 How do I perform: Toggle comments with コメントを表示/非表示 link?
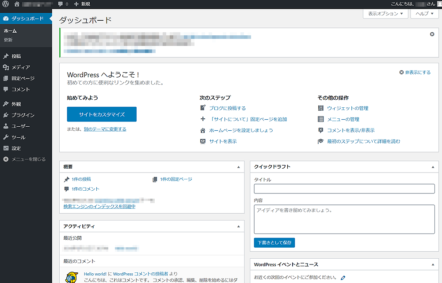tap(351, 130)
